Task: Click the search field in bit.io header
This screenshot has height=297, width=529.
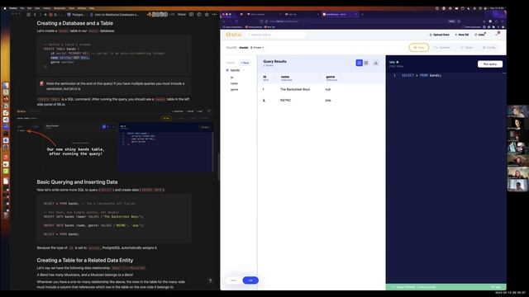Action: (276, 35)
